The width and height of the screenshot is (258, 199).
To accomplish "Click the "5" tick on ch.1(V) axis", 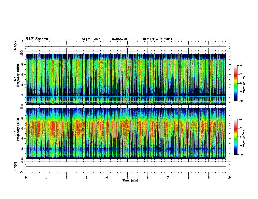I will tap(22, 41).
